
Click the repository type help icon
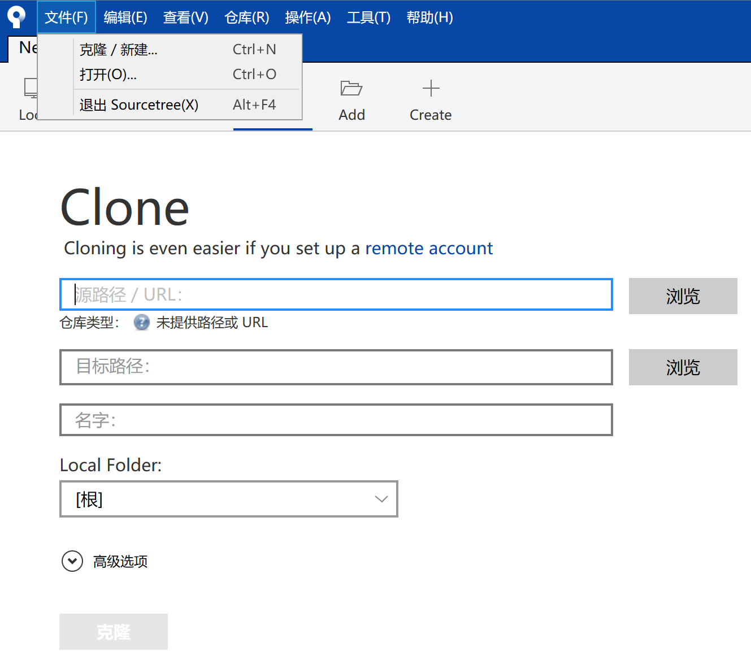coord(141,323)
